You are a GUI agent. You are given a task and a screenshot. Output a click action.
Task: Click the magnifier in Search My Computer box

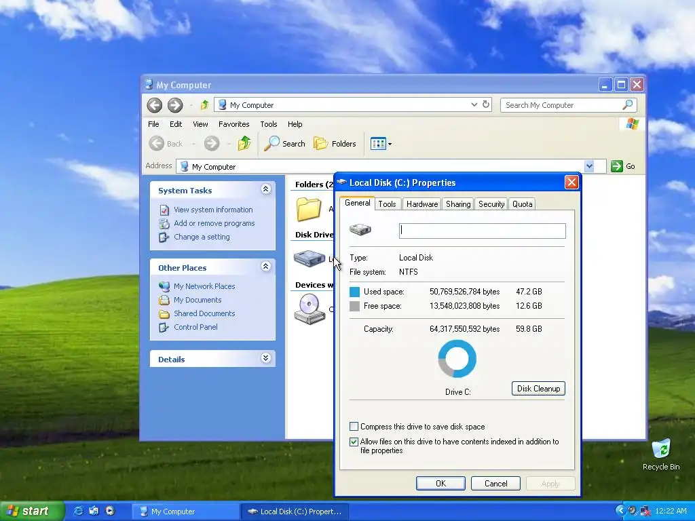click(x=628, y=104)
